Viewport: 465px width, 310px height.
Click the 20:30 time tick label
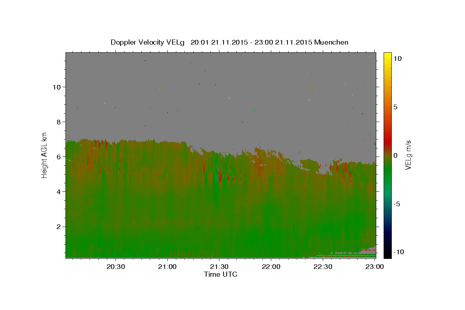[116, 267]
